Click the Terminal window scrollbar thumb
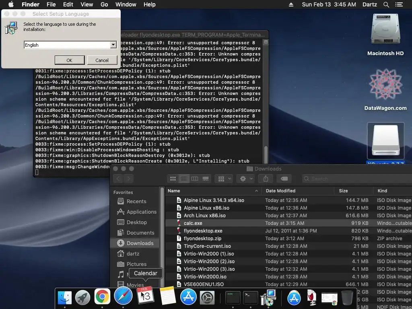 pyautogui.click(x=266, y=154)
